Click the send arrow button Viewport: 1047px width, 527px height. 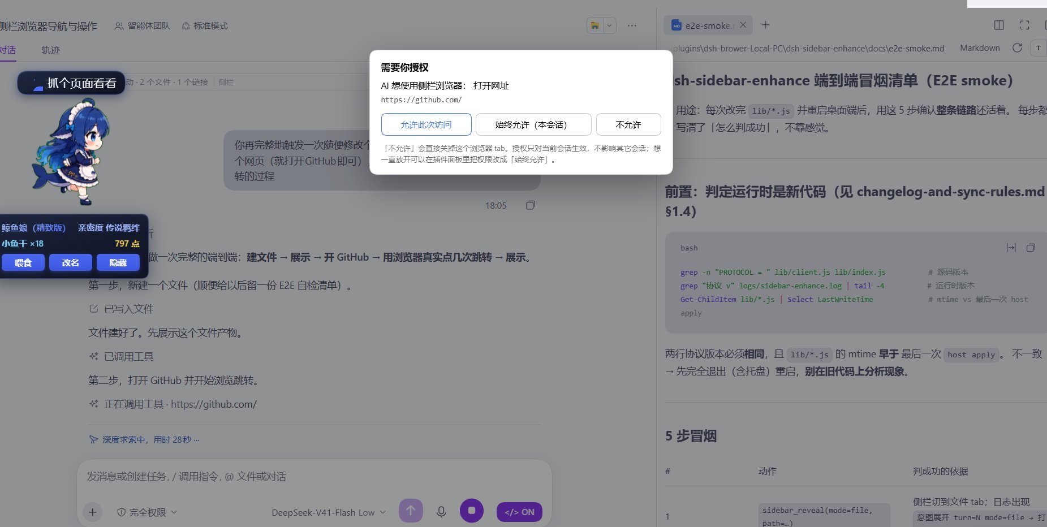coord(411,511)
